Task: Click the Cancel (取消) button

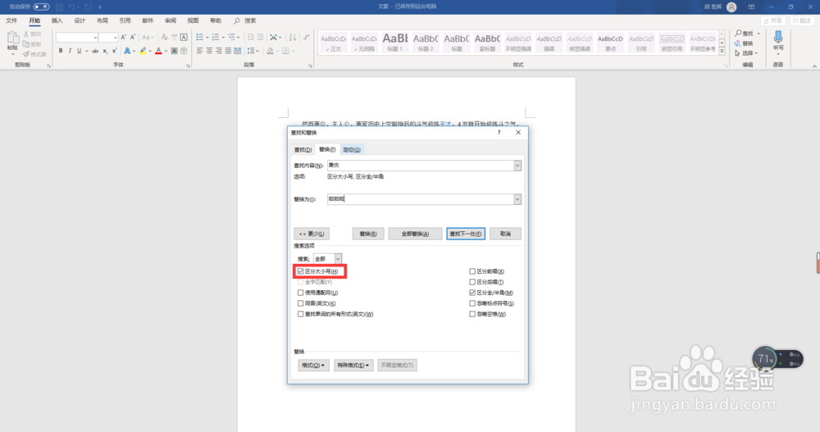Action: pos(505,234)
